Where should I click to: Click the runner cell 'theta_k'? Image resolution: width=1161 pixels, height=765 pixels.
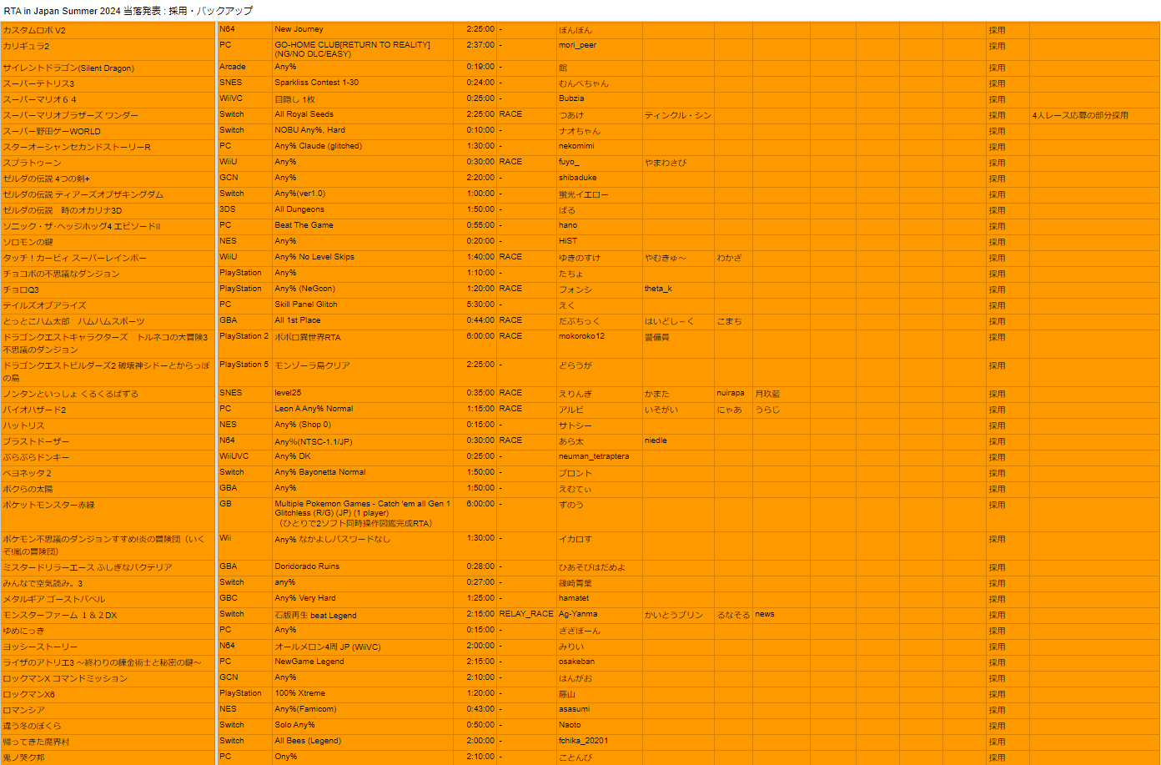[x=678, y=290]
